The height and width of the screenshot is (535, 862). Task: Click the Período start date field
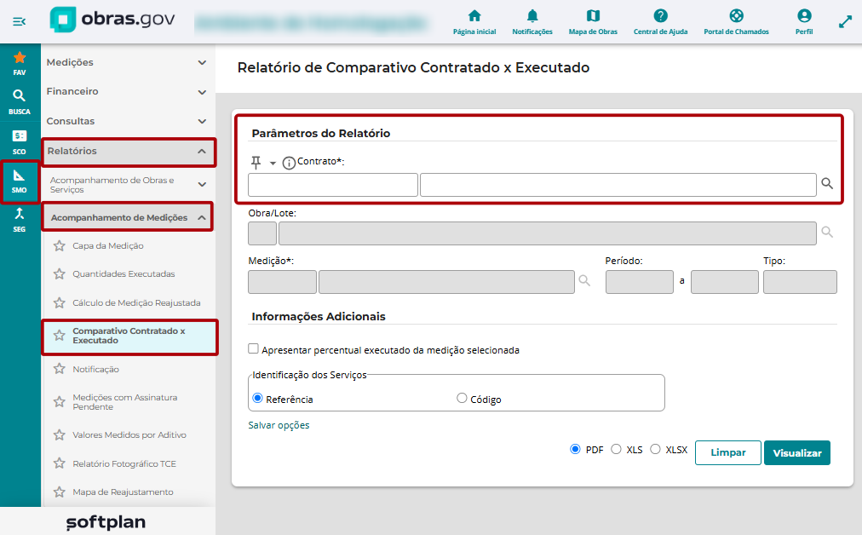[x=640, y=281]
